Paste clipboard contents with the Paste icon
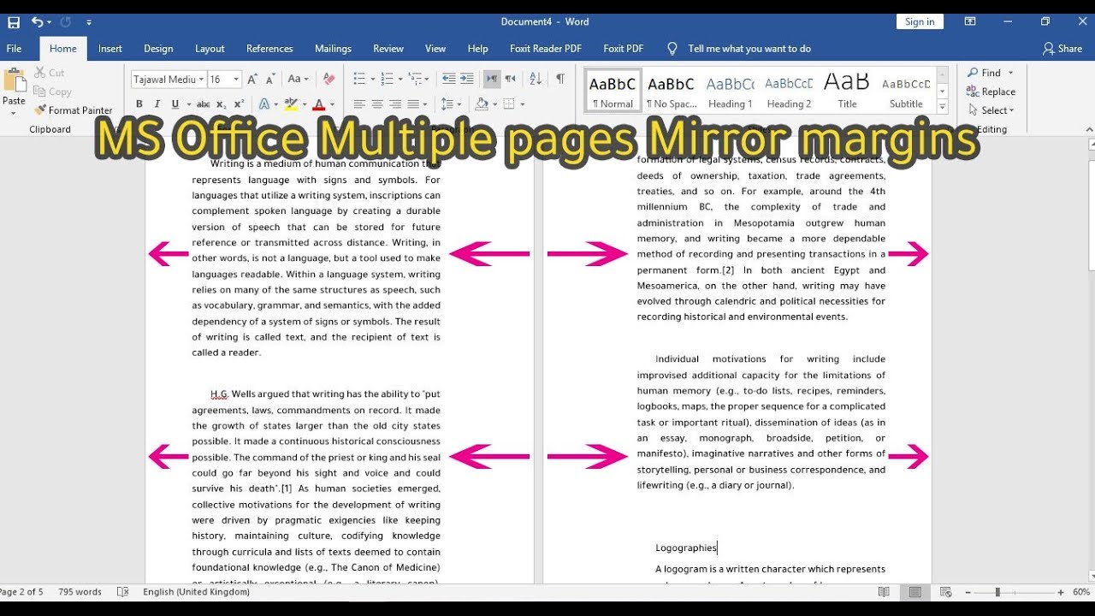Image resolution: width=1095 pixels, height=616 pixels. 15,81
